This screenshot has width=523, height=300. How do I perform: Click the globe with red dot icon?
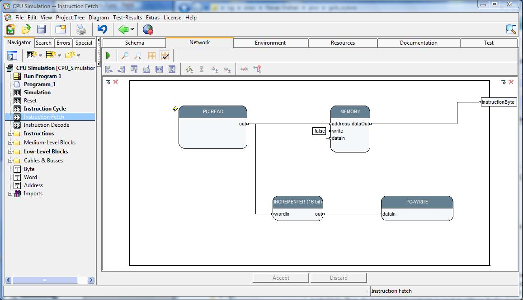[x=148, y=29]
